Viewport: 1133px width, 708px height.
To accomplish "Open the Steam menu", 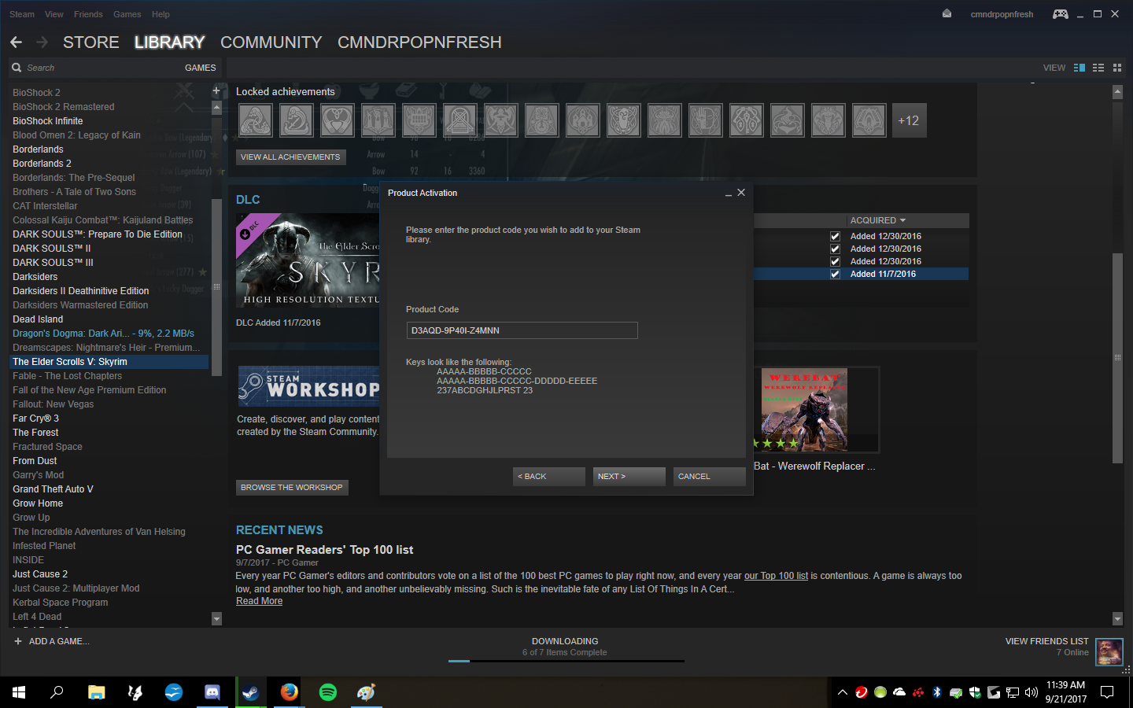I will (x=22, y=14).
